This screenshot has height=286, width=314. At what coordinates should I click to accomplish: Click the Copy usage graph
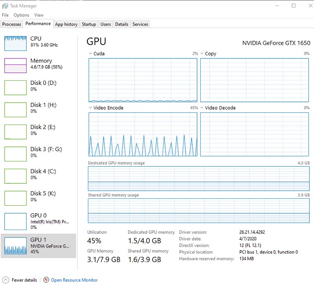pyautogui.click(x=254, y=80)
